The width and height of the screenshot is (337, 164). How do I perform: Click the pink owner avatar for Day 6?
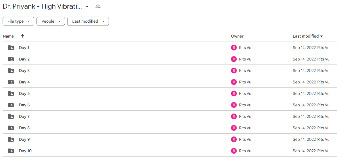click(x=234, y=105)
